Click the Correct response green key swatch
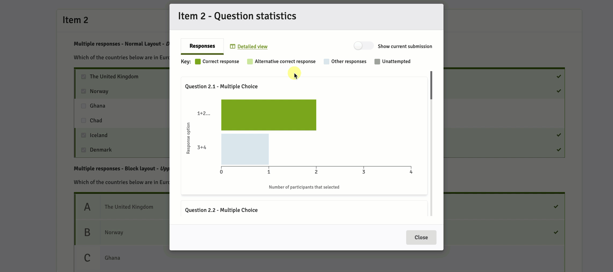613x272 pixels. pyautogui.click(x=198, y=62)
